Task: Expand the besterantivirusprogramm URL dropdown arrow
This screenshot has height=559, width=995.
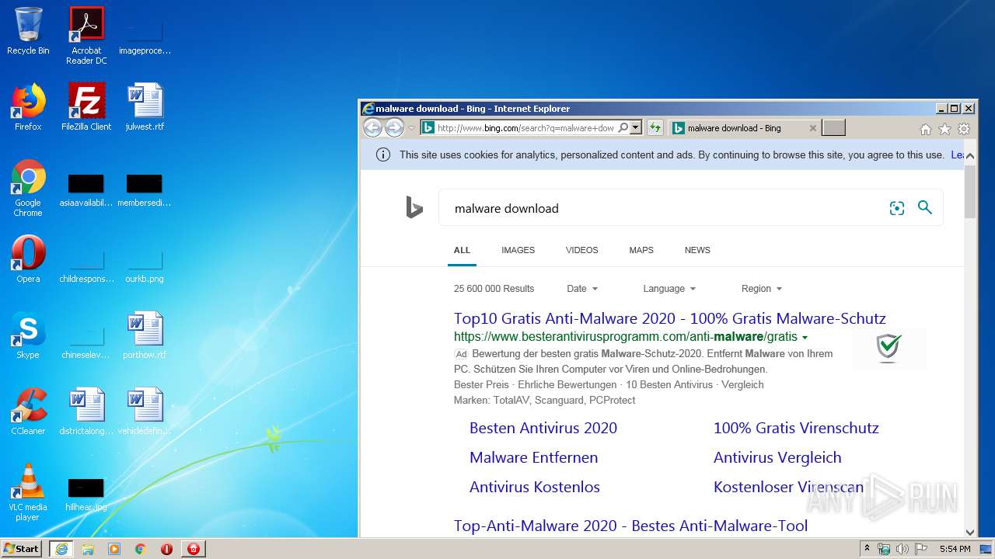Action: tap(805, 338)
